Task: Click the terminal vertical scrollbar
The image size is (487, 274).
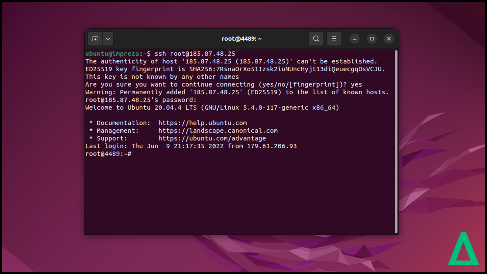Action: click(396, 142)
